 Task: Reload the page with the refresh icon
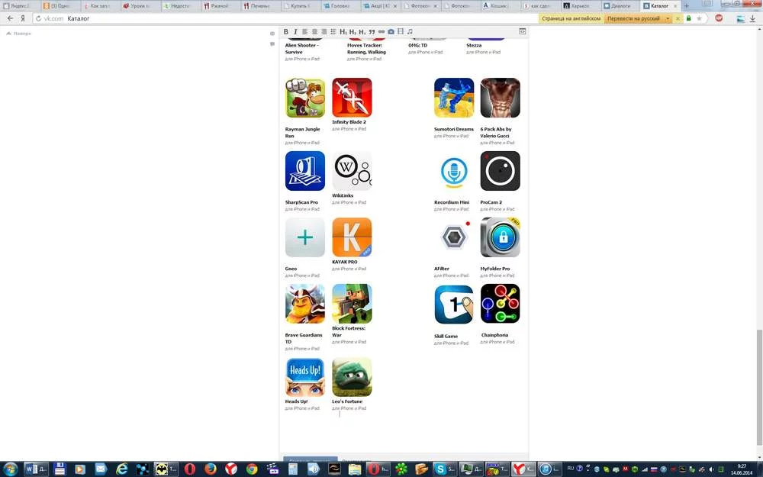38,18
